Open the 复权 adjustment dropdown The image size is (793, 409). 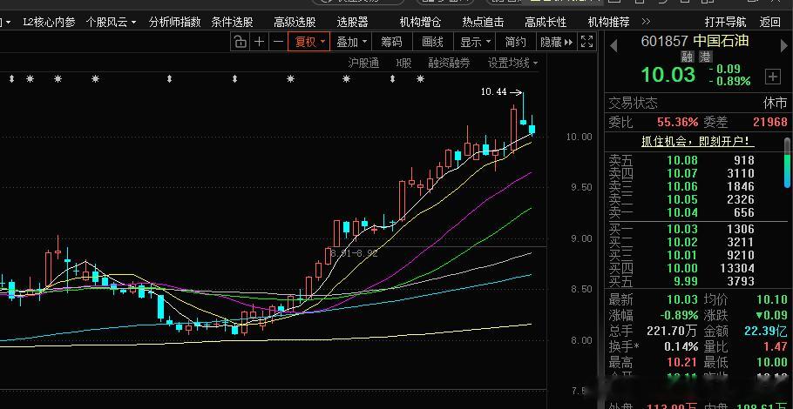point(309,42)
